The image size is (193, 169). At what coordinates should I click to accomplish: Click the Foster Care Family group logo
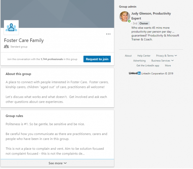click(x=11, y=28)
